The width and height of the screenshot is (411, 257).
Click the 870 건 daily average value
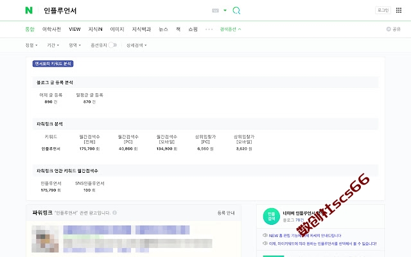(89, 102)
